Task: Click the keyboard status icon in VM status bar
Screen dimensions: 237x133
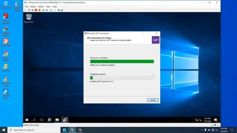Action: click(212, 125)
